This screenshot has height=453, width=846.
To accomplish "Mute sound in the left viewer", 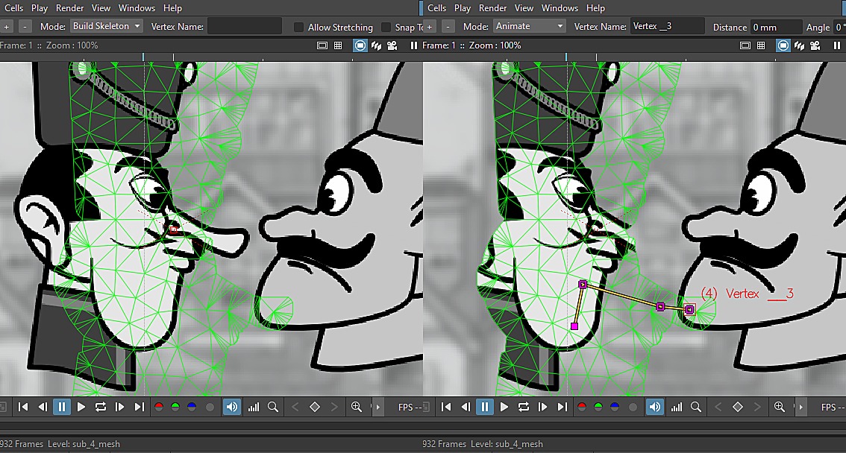I will tap(232, 408).
